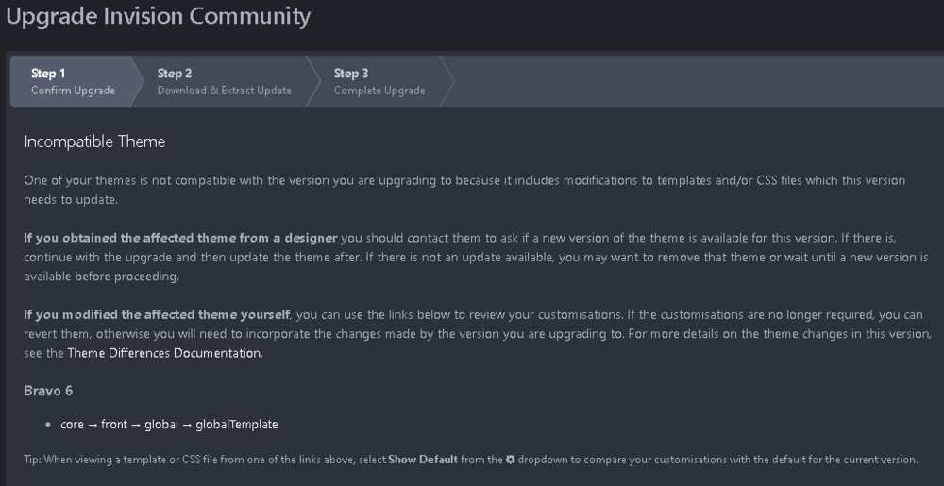The image size is (944, 486).
Task: Click the arrow divider between Step 1 and Step 2
Action: coord(139,81)
